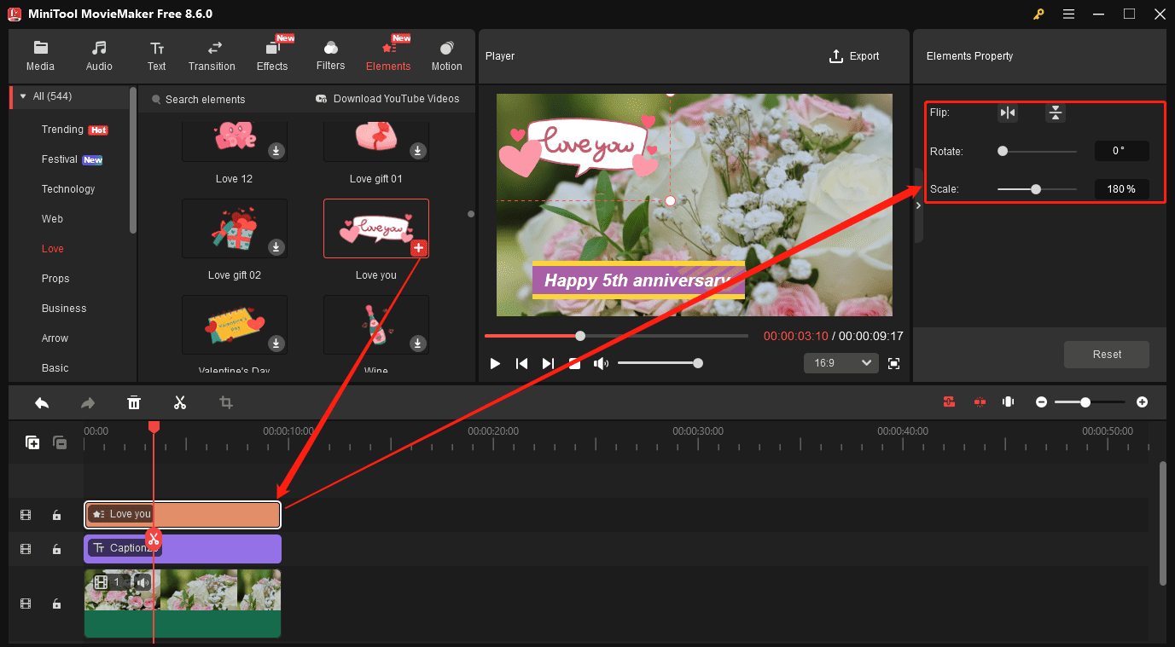Open the crop tool
This screenshot has height=647, width=1175.
(226, 402)
